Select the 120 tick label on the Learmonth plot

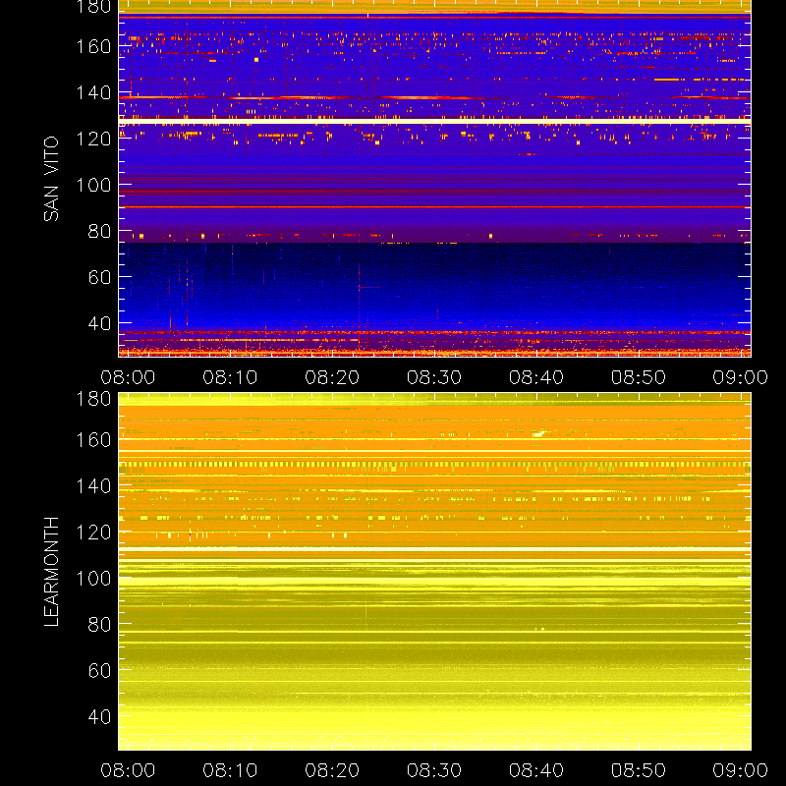[93, 533]
